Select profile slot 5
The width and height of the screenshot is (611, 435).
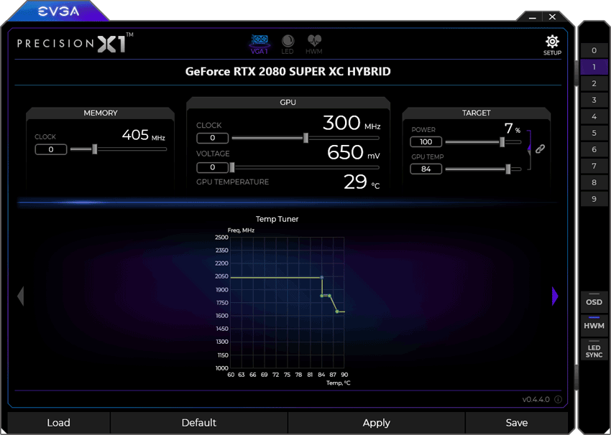click(594, 133)
